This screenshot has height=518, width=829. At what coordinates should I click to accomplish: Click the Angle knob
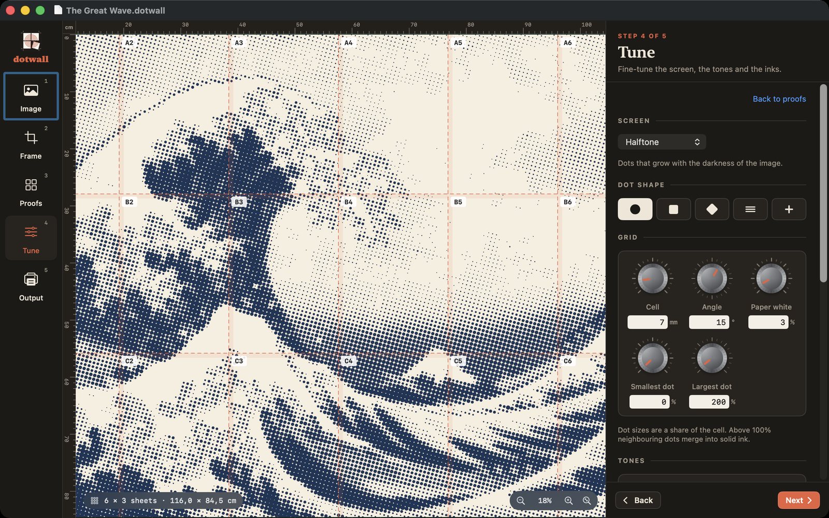pyautogui.click(x=712, y=279)
